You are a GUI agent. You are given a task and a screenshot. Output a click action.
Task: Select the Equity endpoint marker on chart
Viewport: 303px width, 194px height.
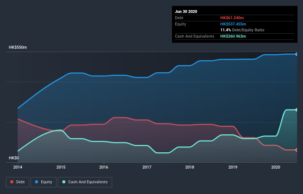(296, 54)
